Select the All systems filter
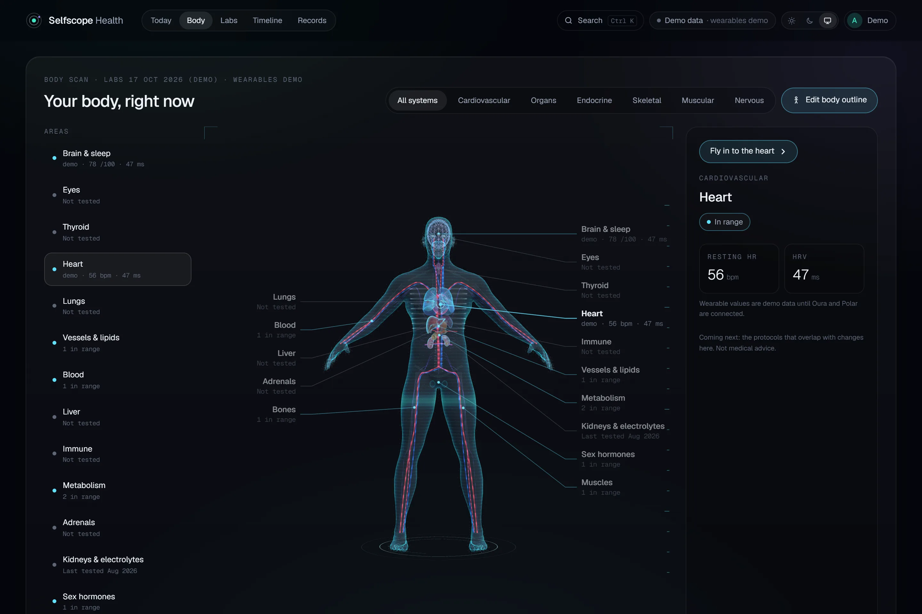This screenshot has width=922, height=614. [x=417, y=100]
